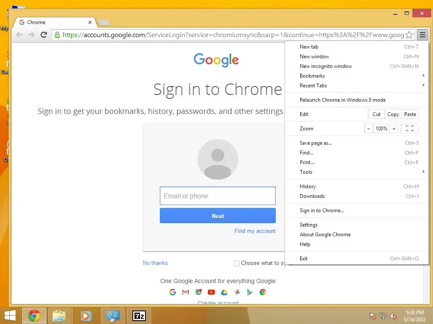Click the Chrome icon in the taskbar
433x324 pixels.
[34, 316]
